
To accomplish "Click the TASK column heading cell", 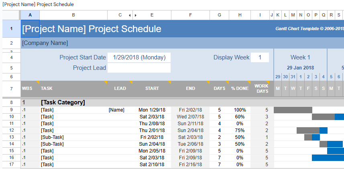I will (x=47, y=88).
